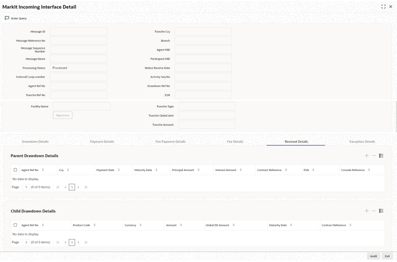Sort Parent table by Ccy column
397x262 pixels.
pos(68,170)
